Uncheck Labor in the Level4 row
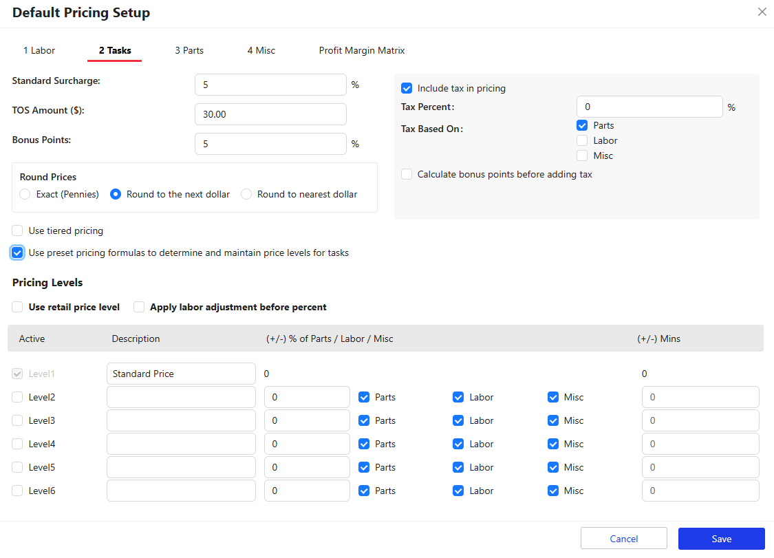This screenshot has height=558, width=774. pos(459,444)
